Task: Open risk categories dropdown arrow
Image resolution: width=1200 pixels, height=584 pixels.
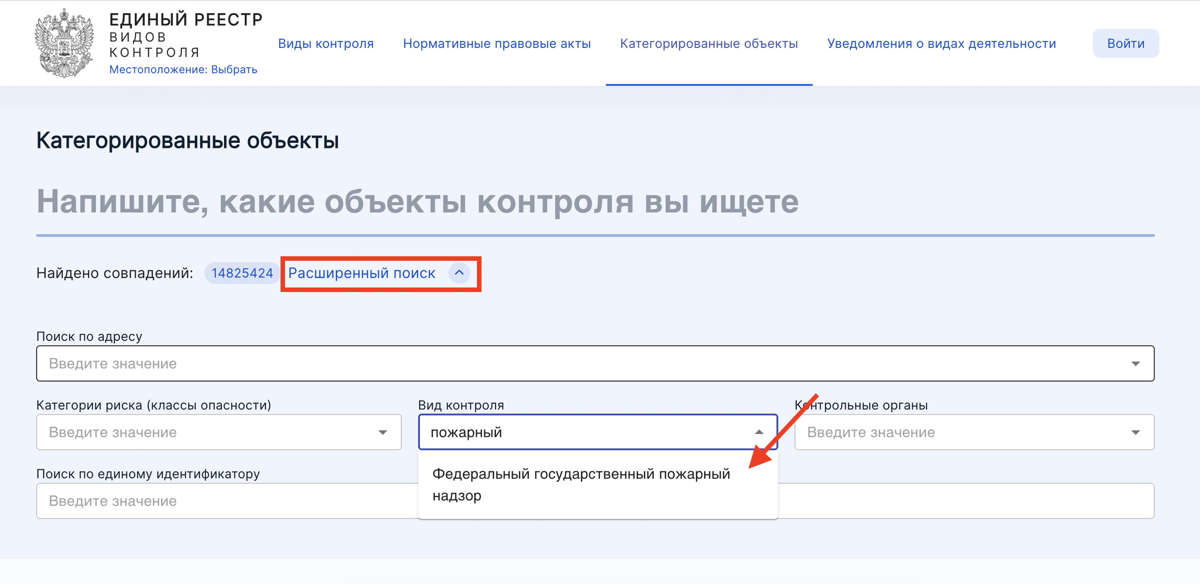Action: click(x=383, y=432)
